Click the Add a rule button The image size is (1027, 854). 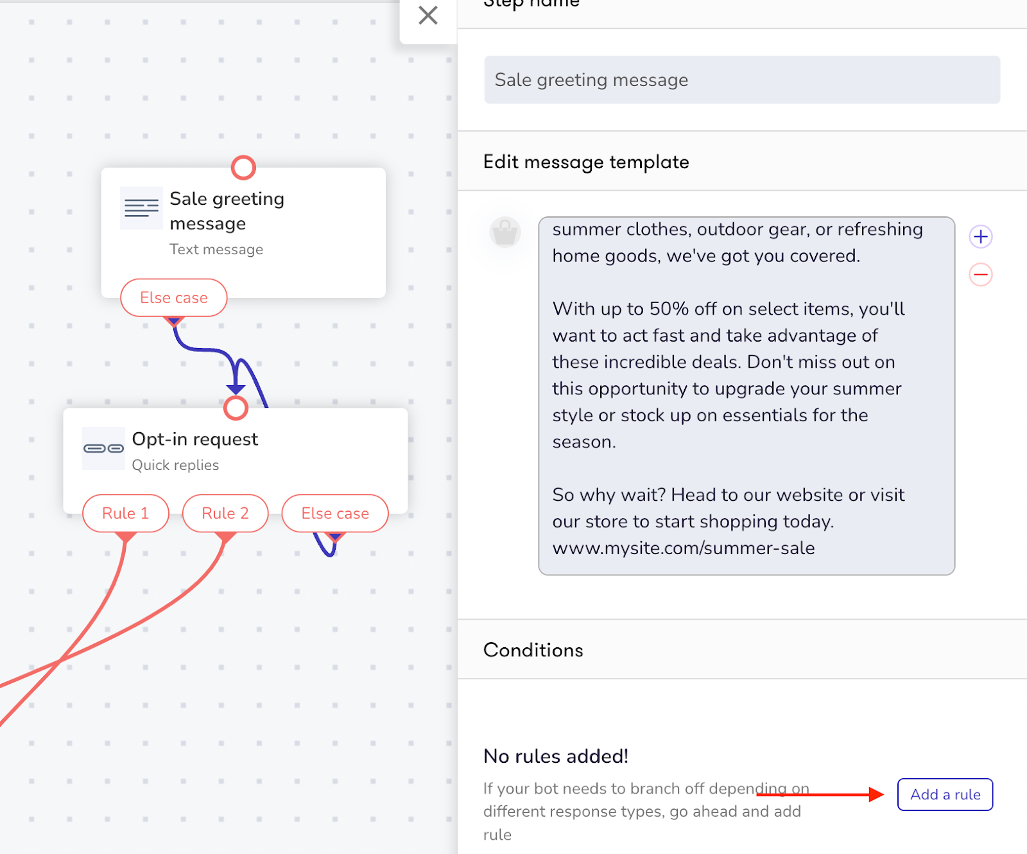click(945, 794)
